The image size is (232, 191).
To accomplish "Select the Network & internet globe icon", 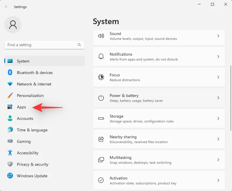I will click(x=9, y=84).
